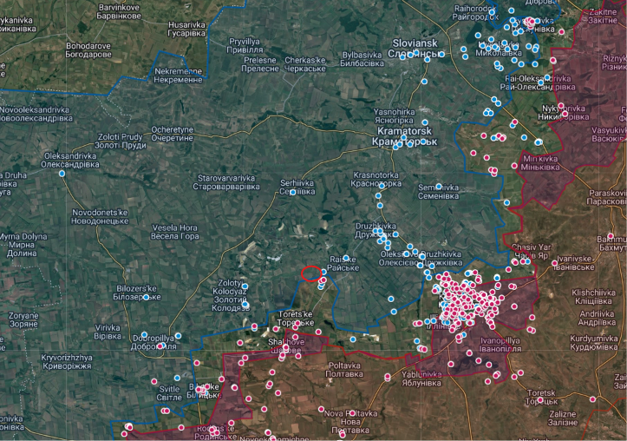
Task: Click the Kryvorizhzhya label
Action: click(67, 361)
